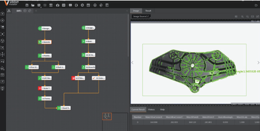Image resolution: width=260 pixels, height=131 pixels.
Task: Select the red 12 If Module node
Action: 78,78
